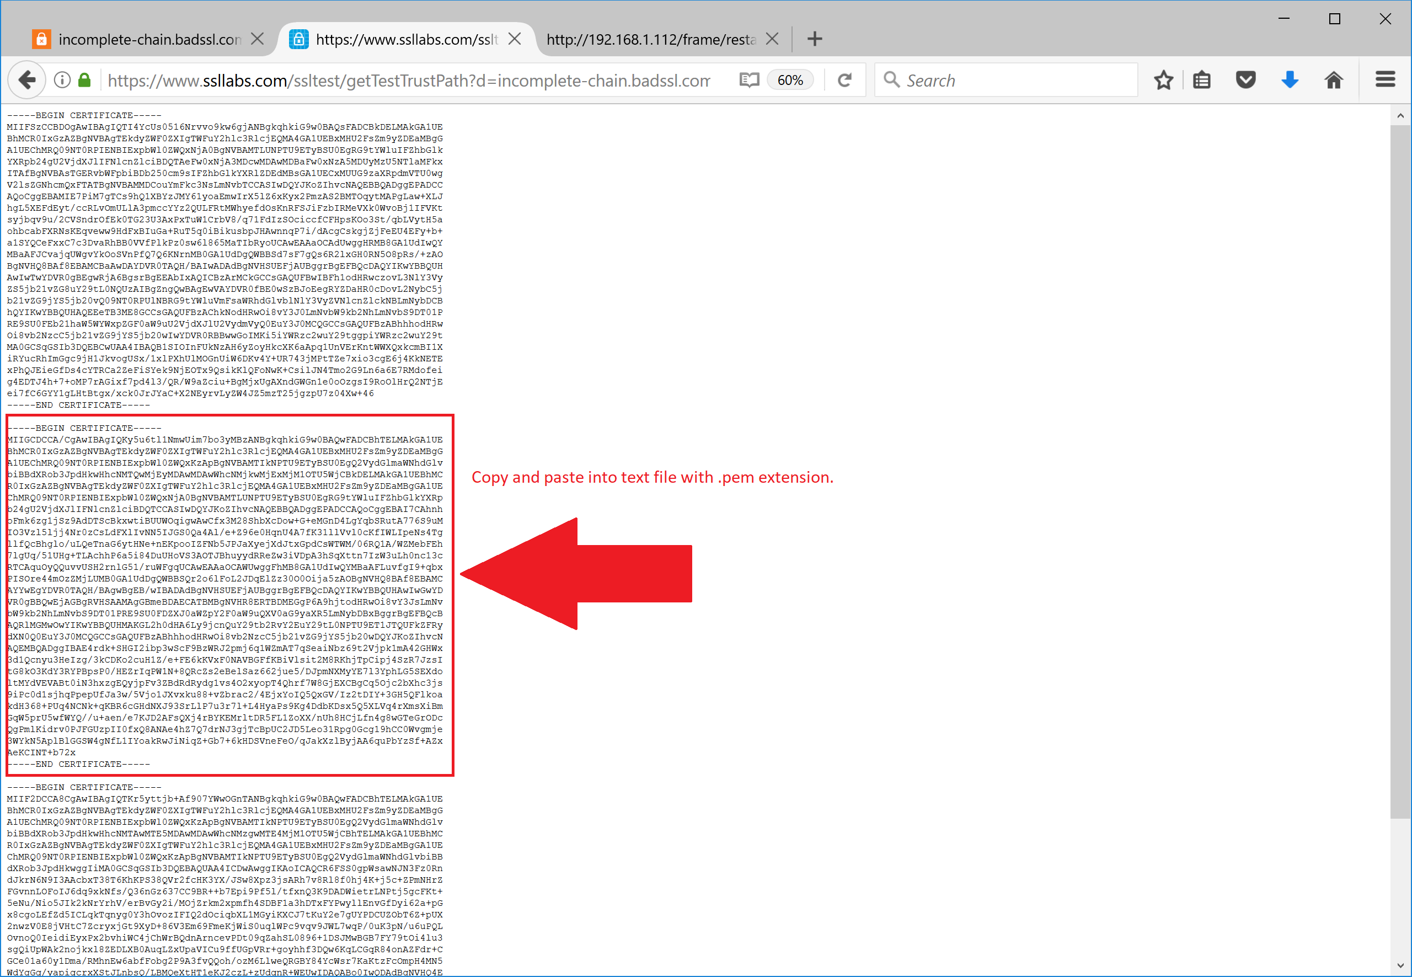This screenshot has width=1412, height=977.
Task: Click the second BEGIN CERTIFICATE line inside box
Action: click(x=84, y=428)
